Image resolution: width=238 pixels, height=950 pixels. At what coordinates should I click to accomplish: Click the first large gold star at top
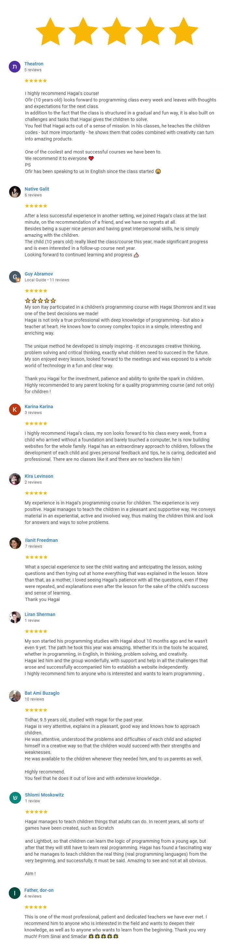[50, 32]
